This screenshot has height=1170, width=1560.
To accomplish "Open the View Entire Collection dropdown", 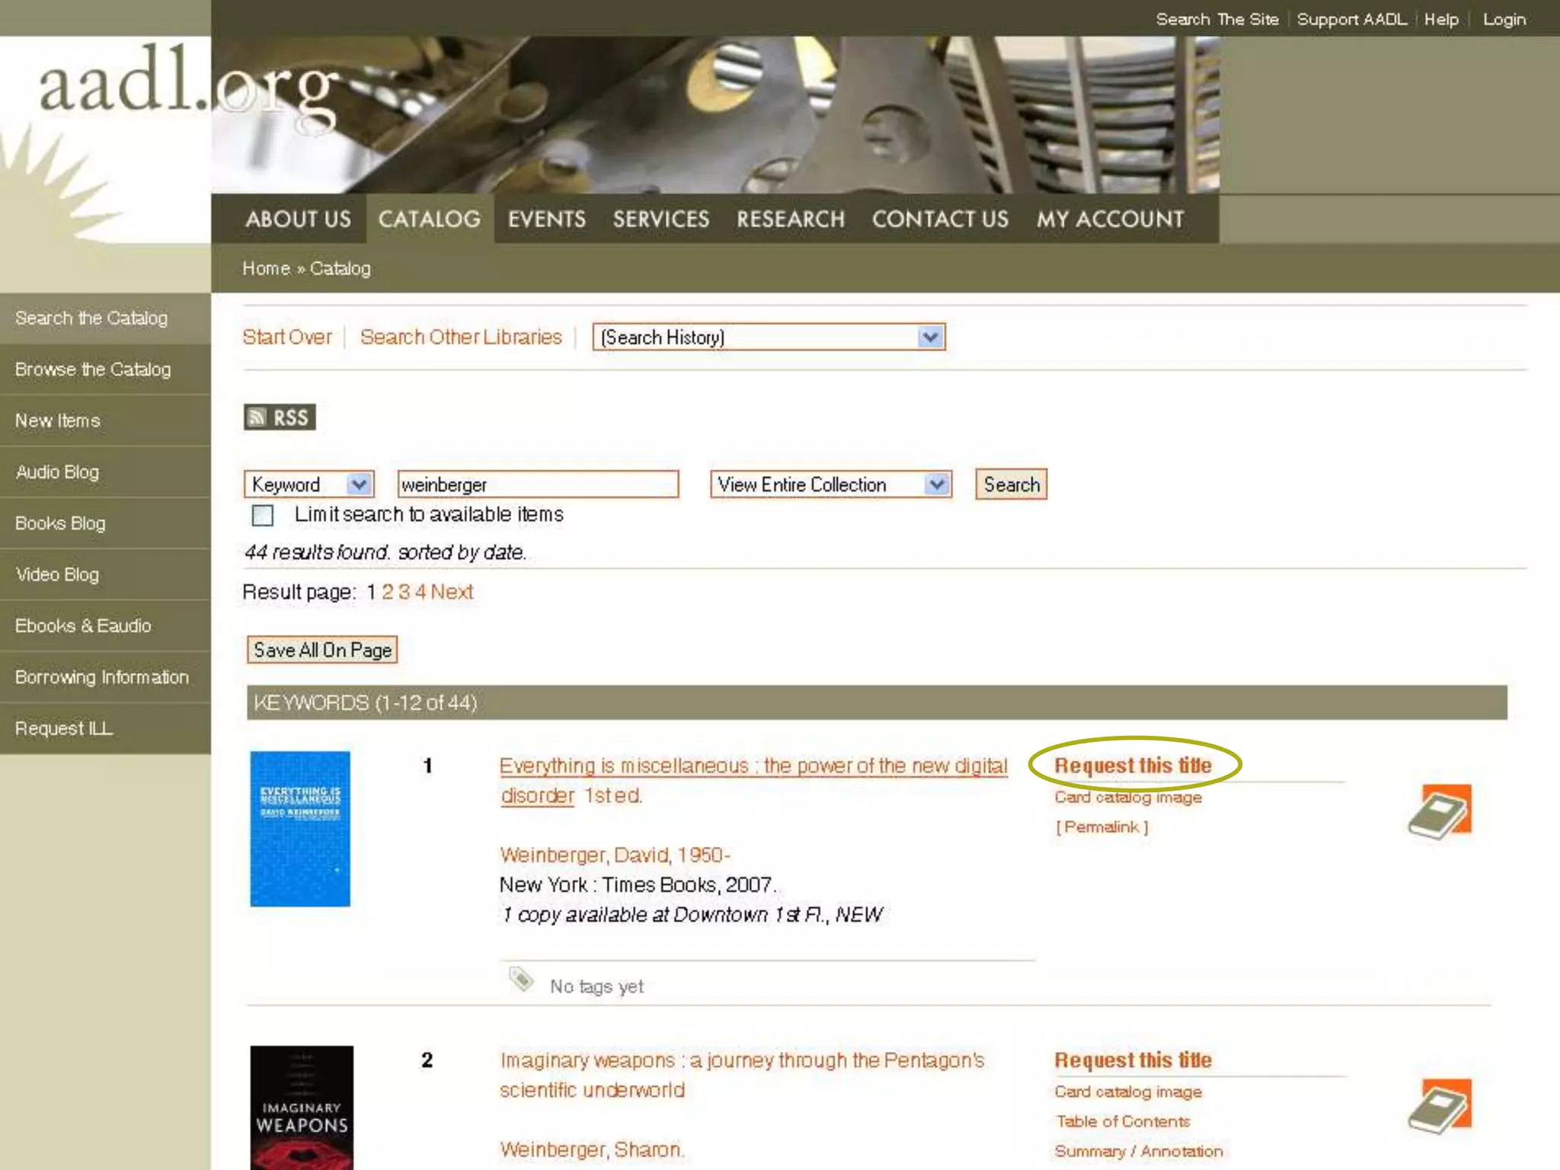I will point(830,484).
